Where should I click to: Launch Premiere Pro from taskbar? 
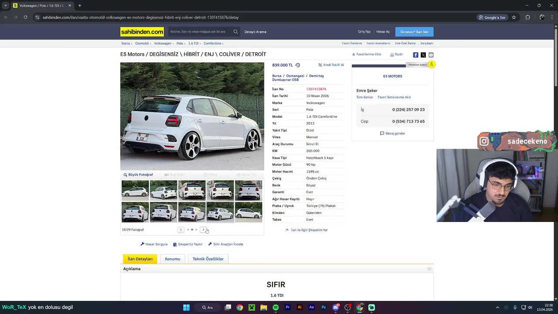(288, 307)
